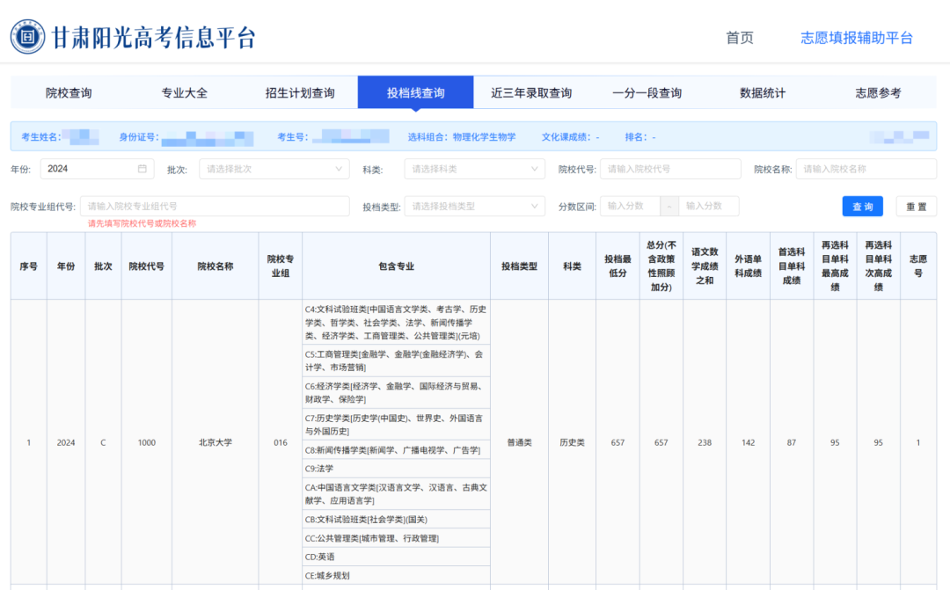
Task: Click the 首页 link
Action: tap(739, 39)
